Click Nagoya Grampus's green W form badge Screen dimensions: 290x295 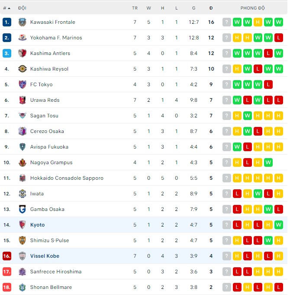tap(268, 162)
